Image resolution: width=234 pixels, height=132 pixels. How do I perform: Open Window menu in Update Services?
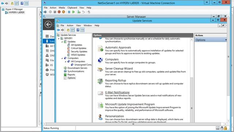pyautogui.click(x=88, y=25)
